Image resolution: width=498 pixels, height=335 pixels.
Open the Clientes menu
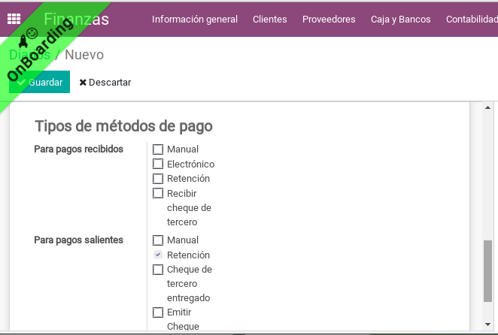pos(269,20)
